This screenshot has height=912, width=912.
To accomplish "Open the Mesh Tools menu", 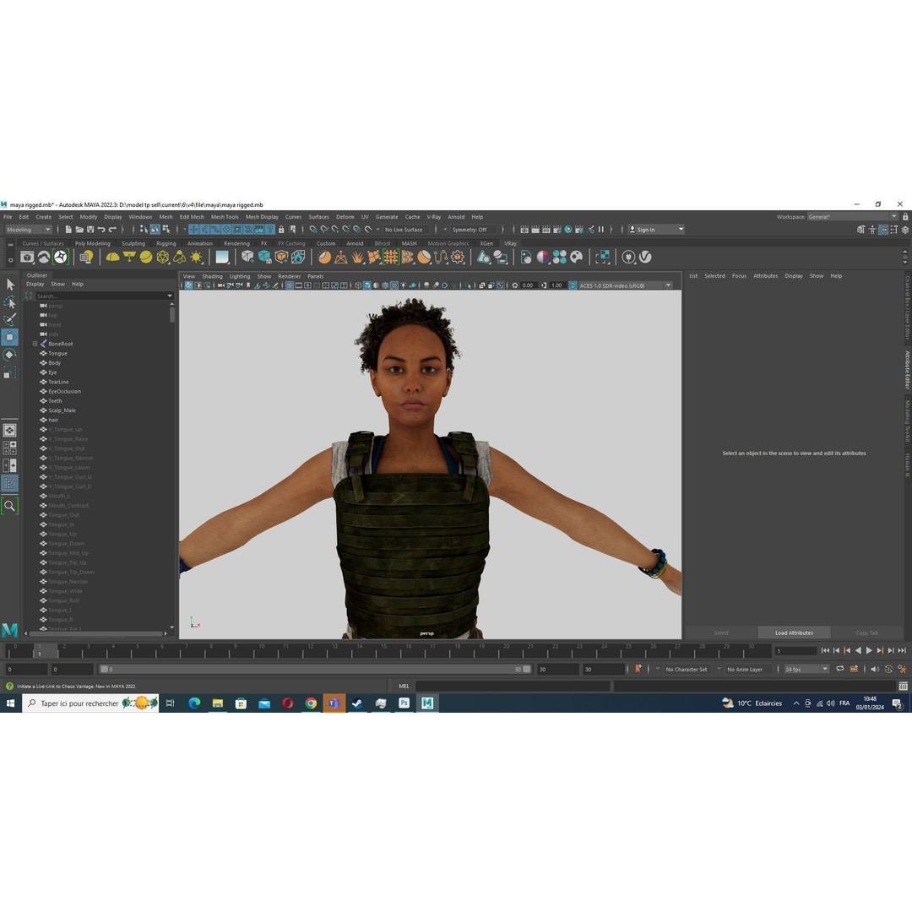I will pyautogui.click(x=225, y=217).
